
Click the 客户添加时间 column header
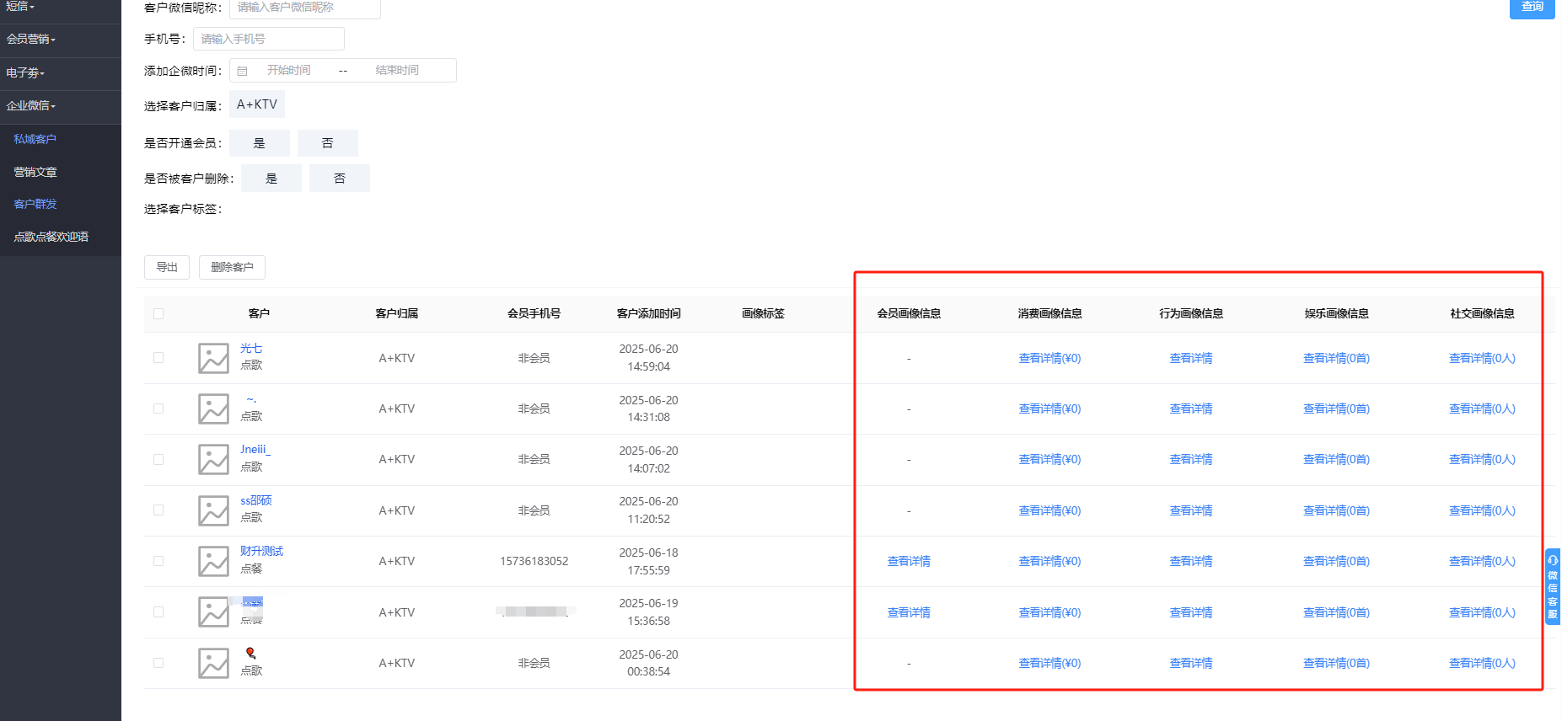pyautogui.click(x=648, y=313)
